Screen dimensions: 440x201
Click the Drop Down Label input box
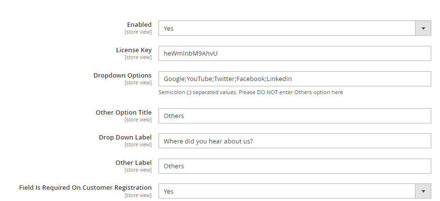(x=295, y=141)
